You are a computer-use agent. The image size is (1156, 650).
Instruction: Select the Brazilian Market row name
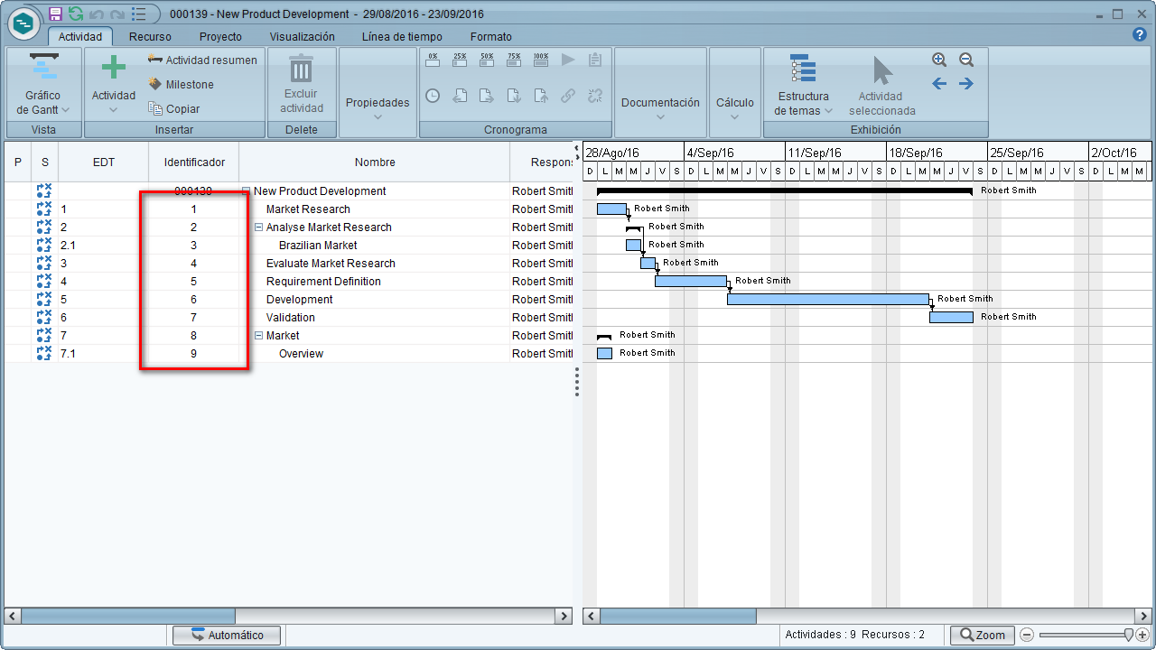pyautogui.click(x=318, y=245)
